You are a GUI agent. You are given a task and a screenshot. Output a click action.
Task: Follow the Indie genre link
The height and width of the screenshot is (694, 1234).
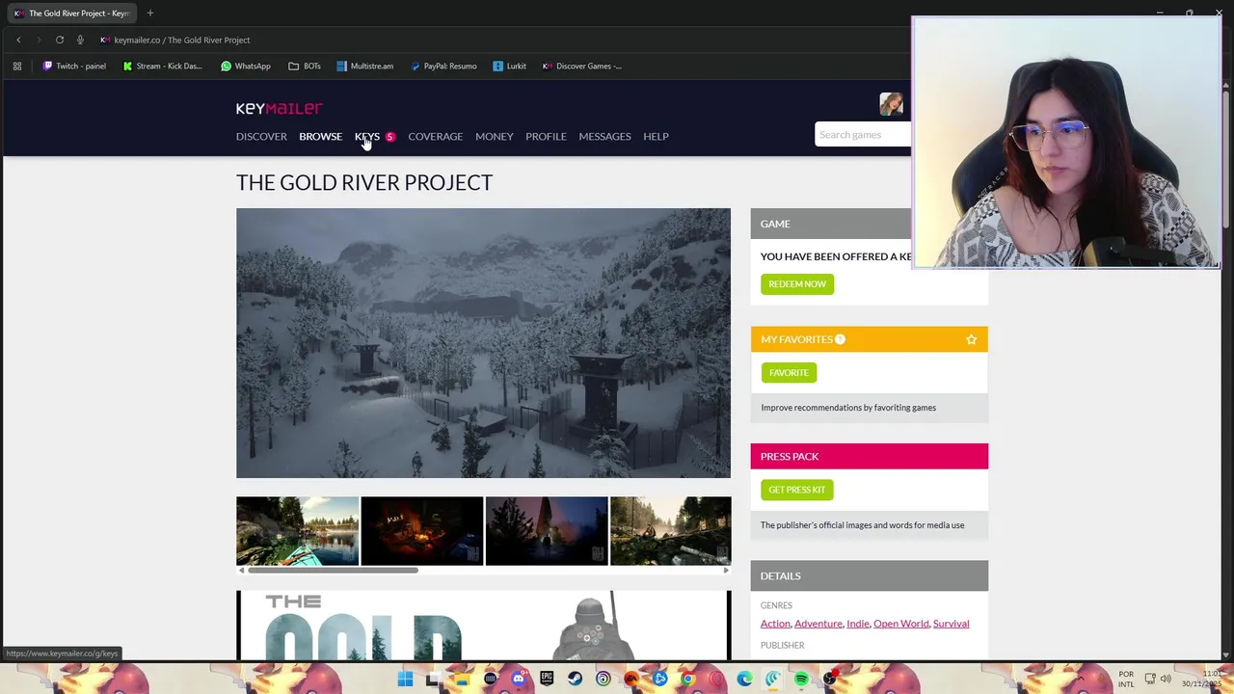[857, 624]
